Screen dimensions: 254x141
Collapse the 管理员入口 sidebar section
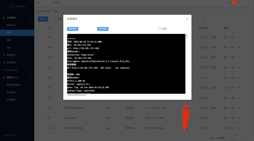coord(31,78)
